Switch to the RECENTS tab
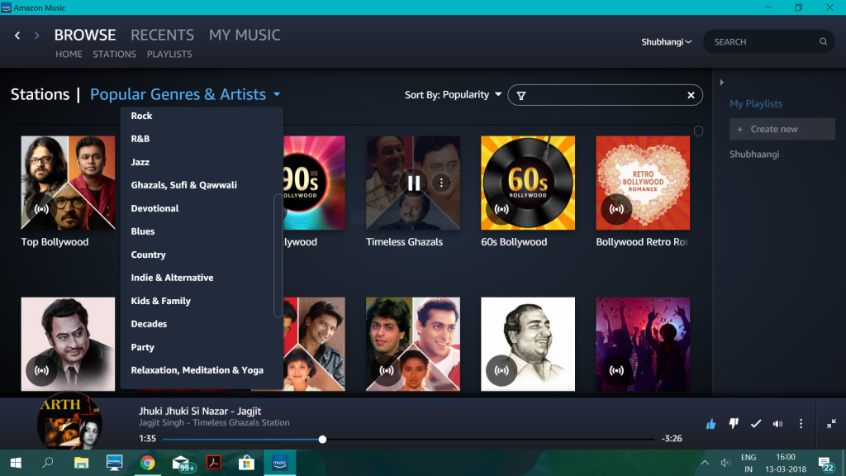 coord(163,35)
